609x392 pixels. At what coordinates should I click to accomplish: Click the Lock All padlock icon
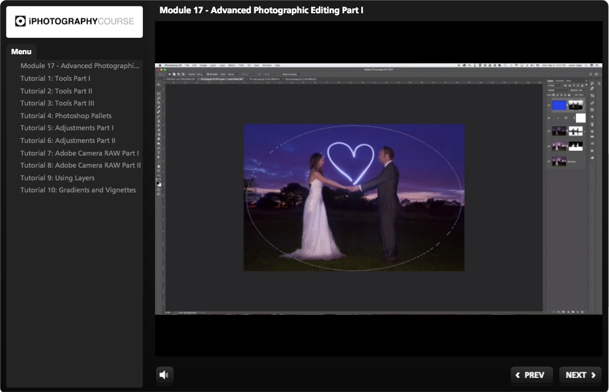point(569,95)
